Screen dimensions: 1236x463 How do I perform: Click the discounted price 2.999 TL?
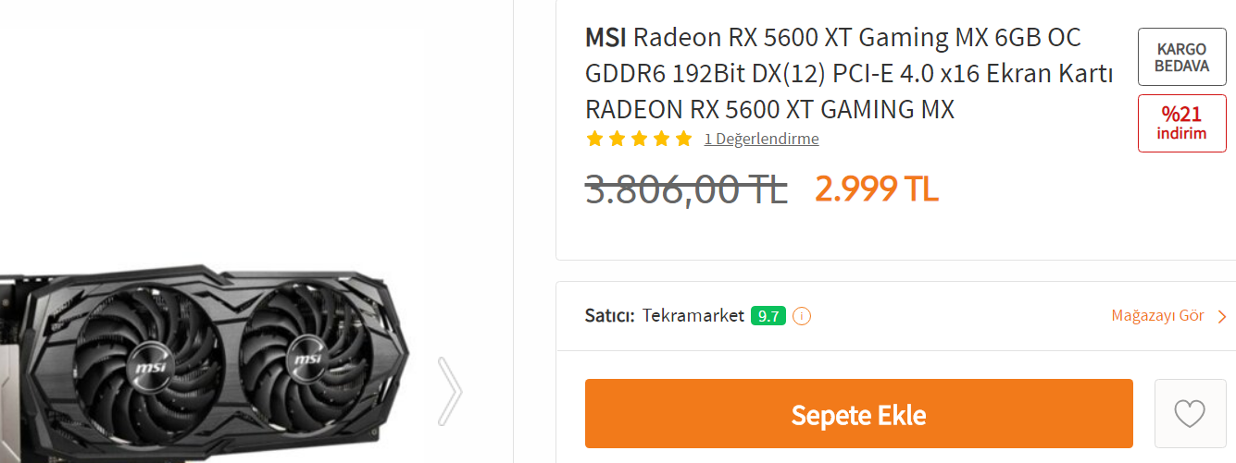[877, 189]
